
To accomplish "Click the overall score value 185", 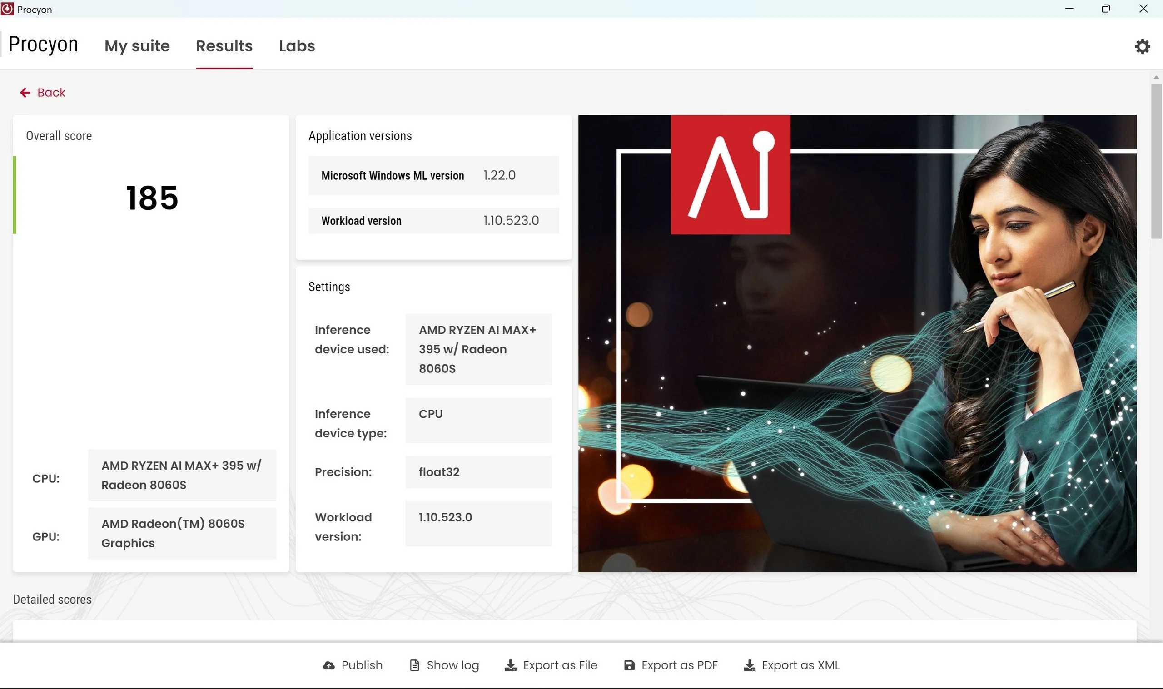I will click(x=152, y=198).
